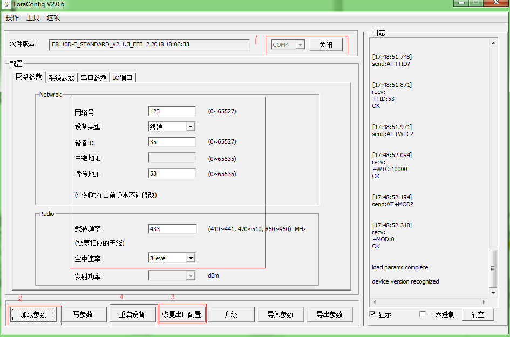Enable the 十六进制 checkbox

point(423,314)
